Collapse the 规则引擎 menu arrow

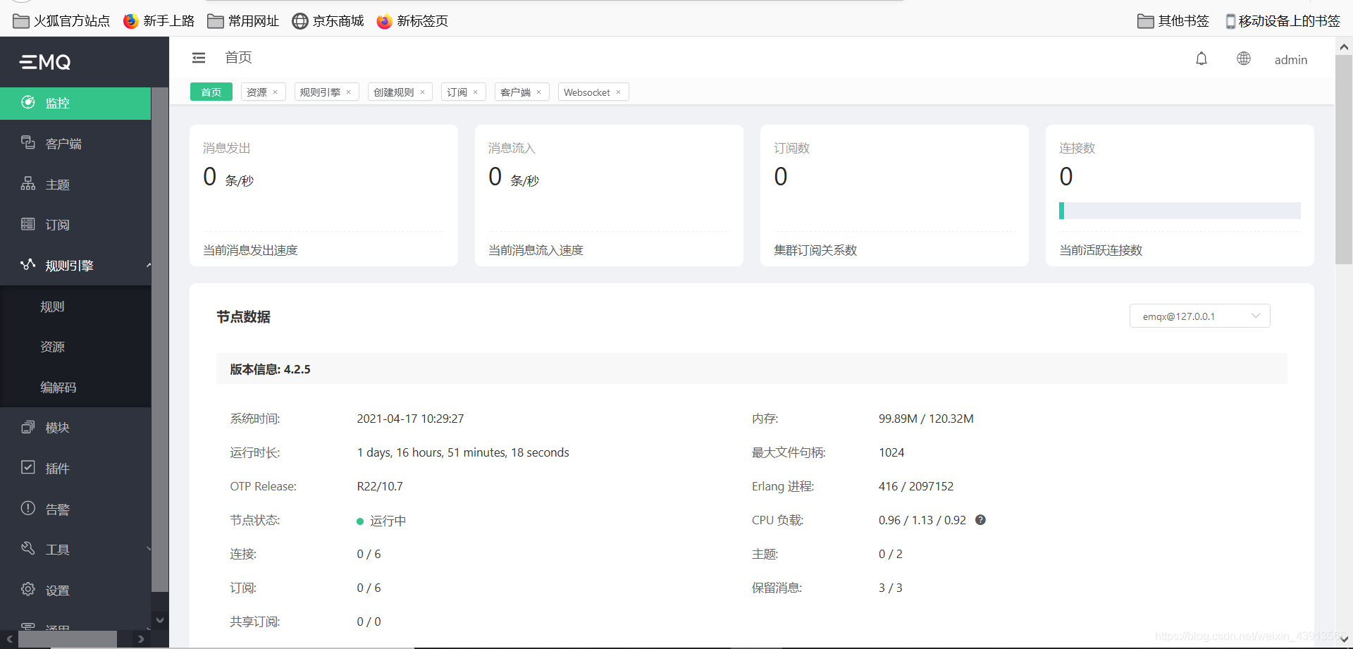tap(149, 265)
